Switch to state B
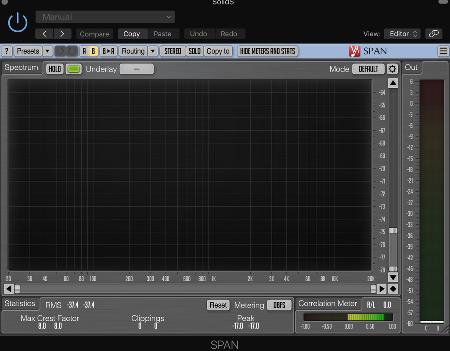This screenshot has height=351, width=450. [x=93, y=51]
